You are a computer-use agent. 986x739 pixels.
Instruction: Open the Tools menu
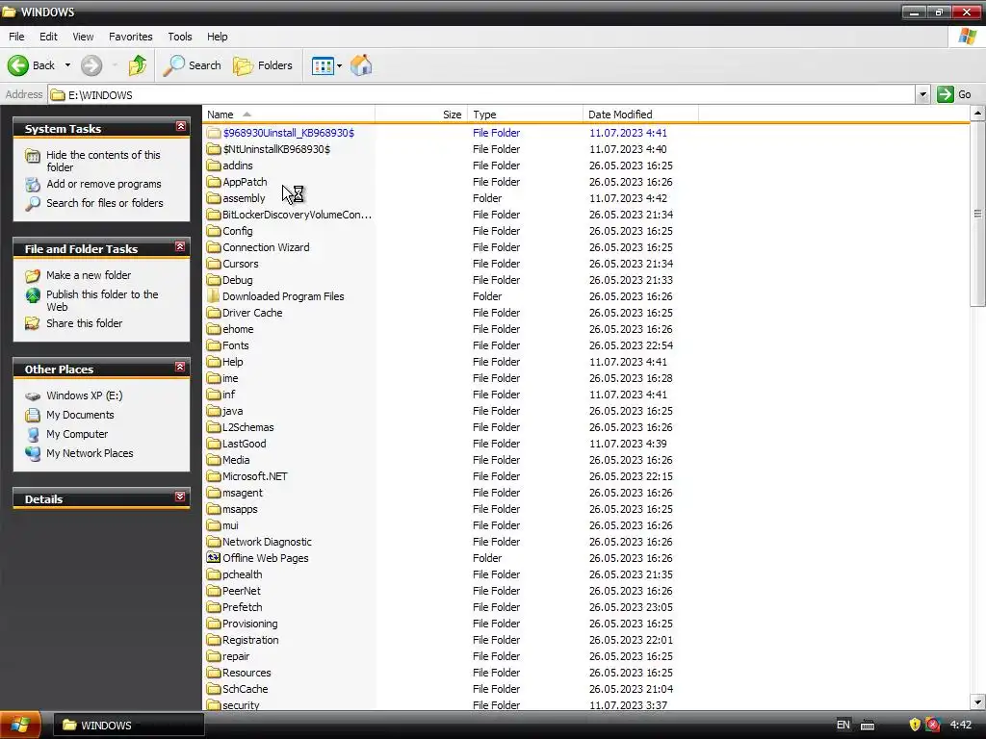180,37
